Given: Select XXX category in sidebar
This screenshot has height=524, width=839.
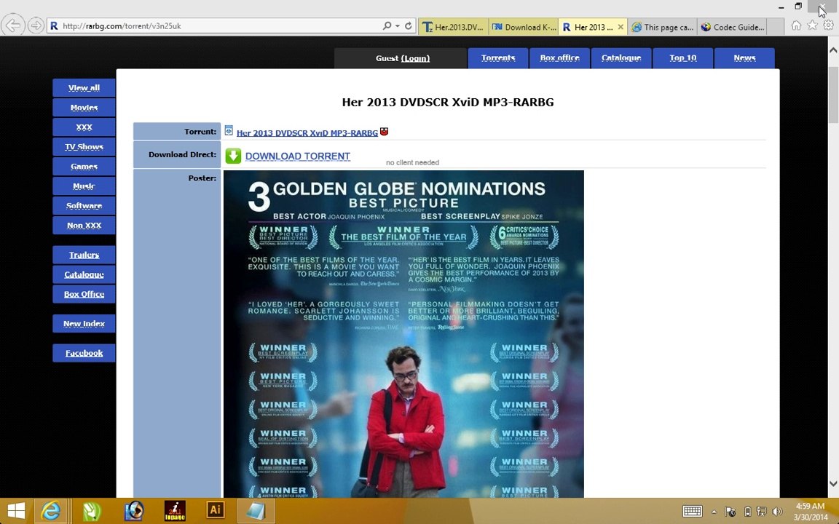Looking at the screenshot, I should [84, 127].
